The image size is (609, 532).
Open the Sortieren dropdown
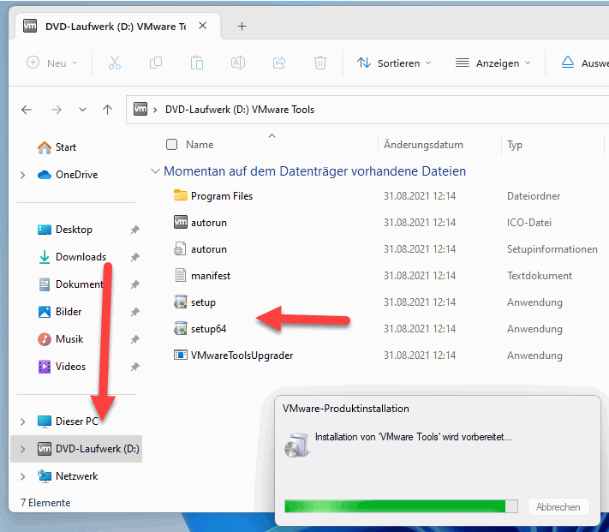click(394, 63)
